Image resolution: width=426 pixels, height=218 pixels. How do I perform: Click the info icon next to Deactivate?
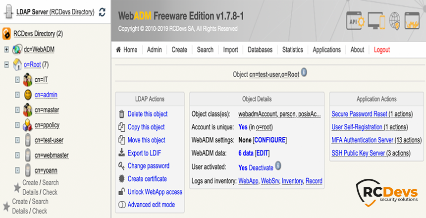pos(278,165)
